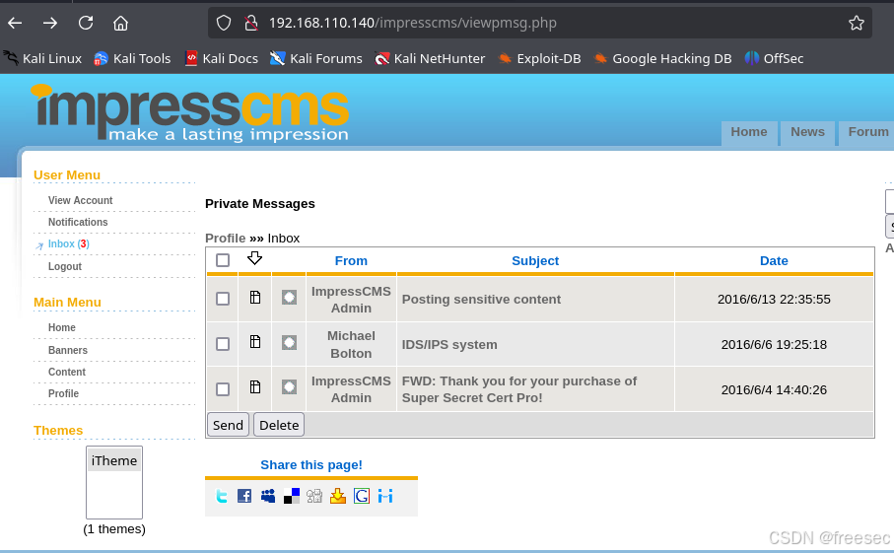This screenshot has width=894, height=553.
Task: Open the Posting sensitive content message
Action: pos(481,300)
